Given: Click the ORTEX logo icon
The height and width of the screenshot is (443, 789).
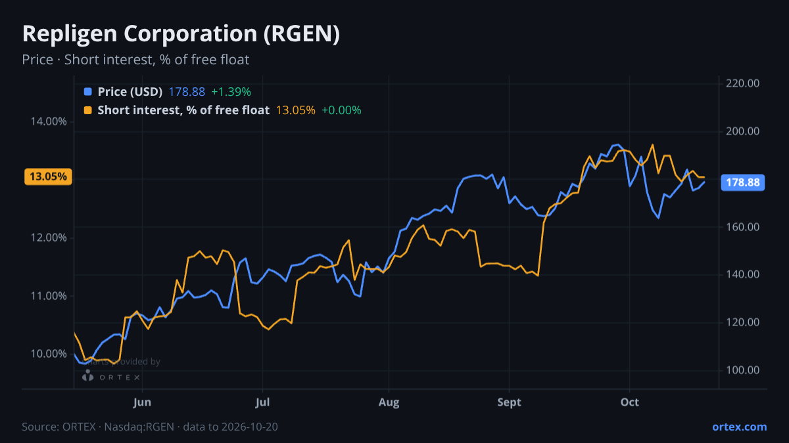Looking at the screenshot, I should tap(87, 376).
